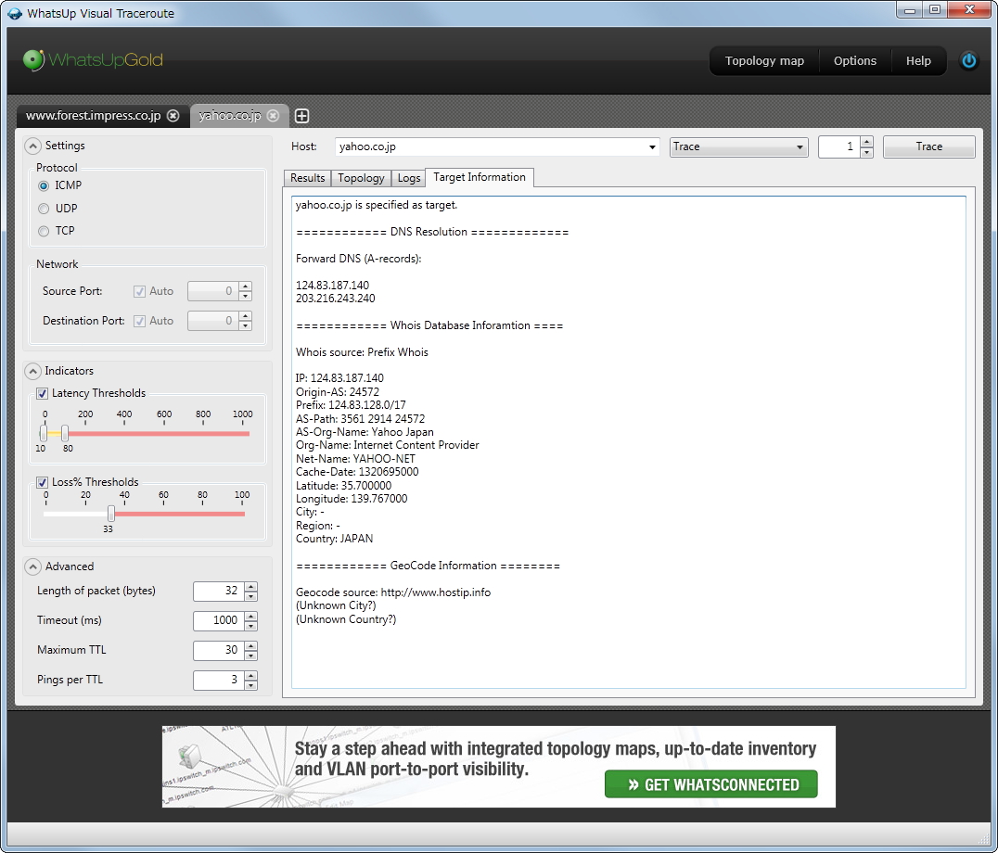
Task: Click the WhatsUp Visual Traceroute title icon
Action: point(14,13)
